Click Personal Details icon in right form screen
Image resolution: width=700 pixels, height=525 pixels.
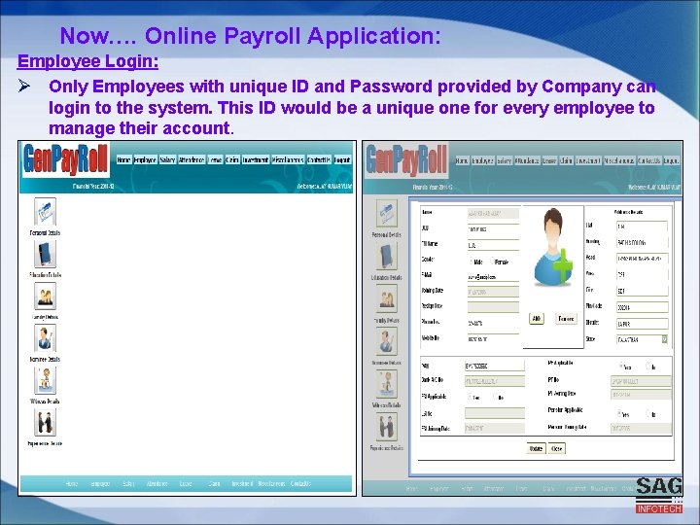tap(387, 213)
